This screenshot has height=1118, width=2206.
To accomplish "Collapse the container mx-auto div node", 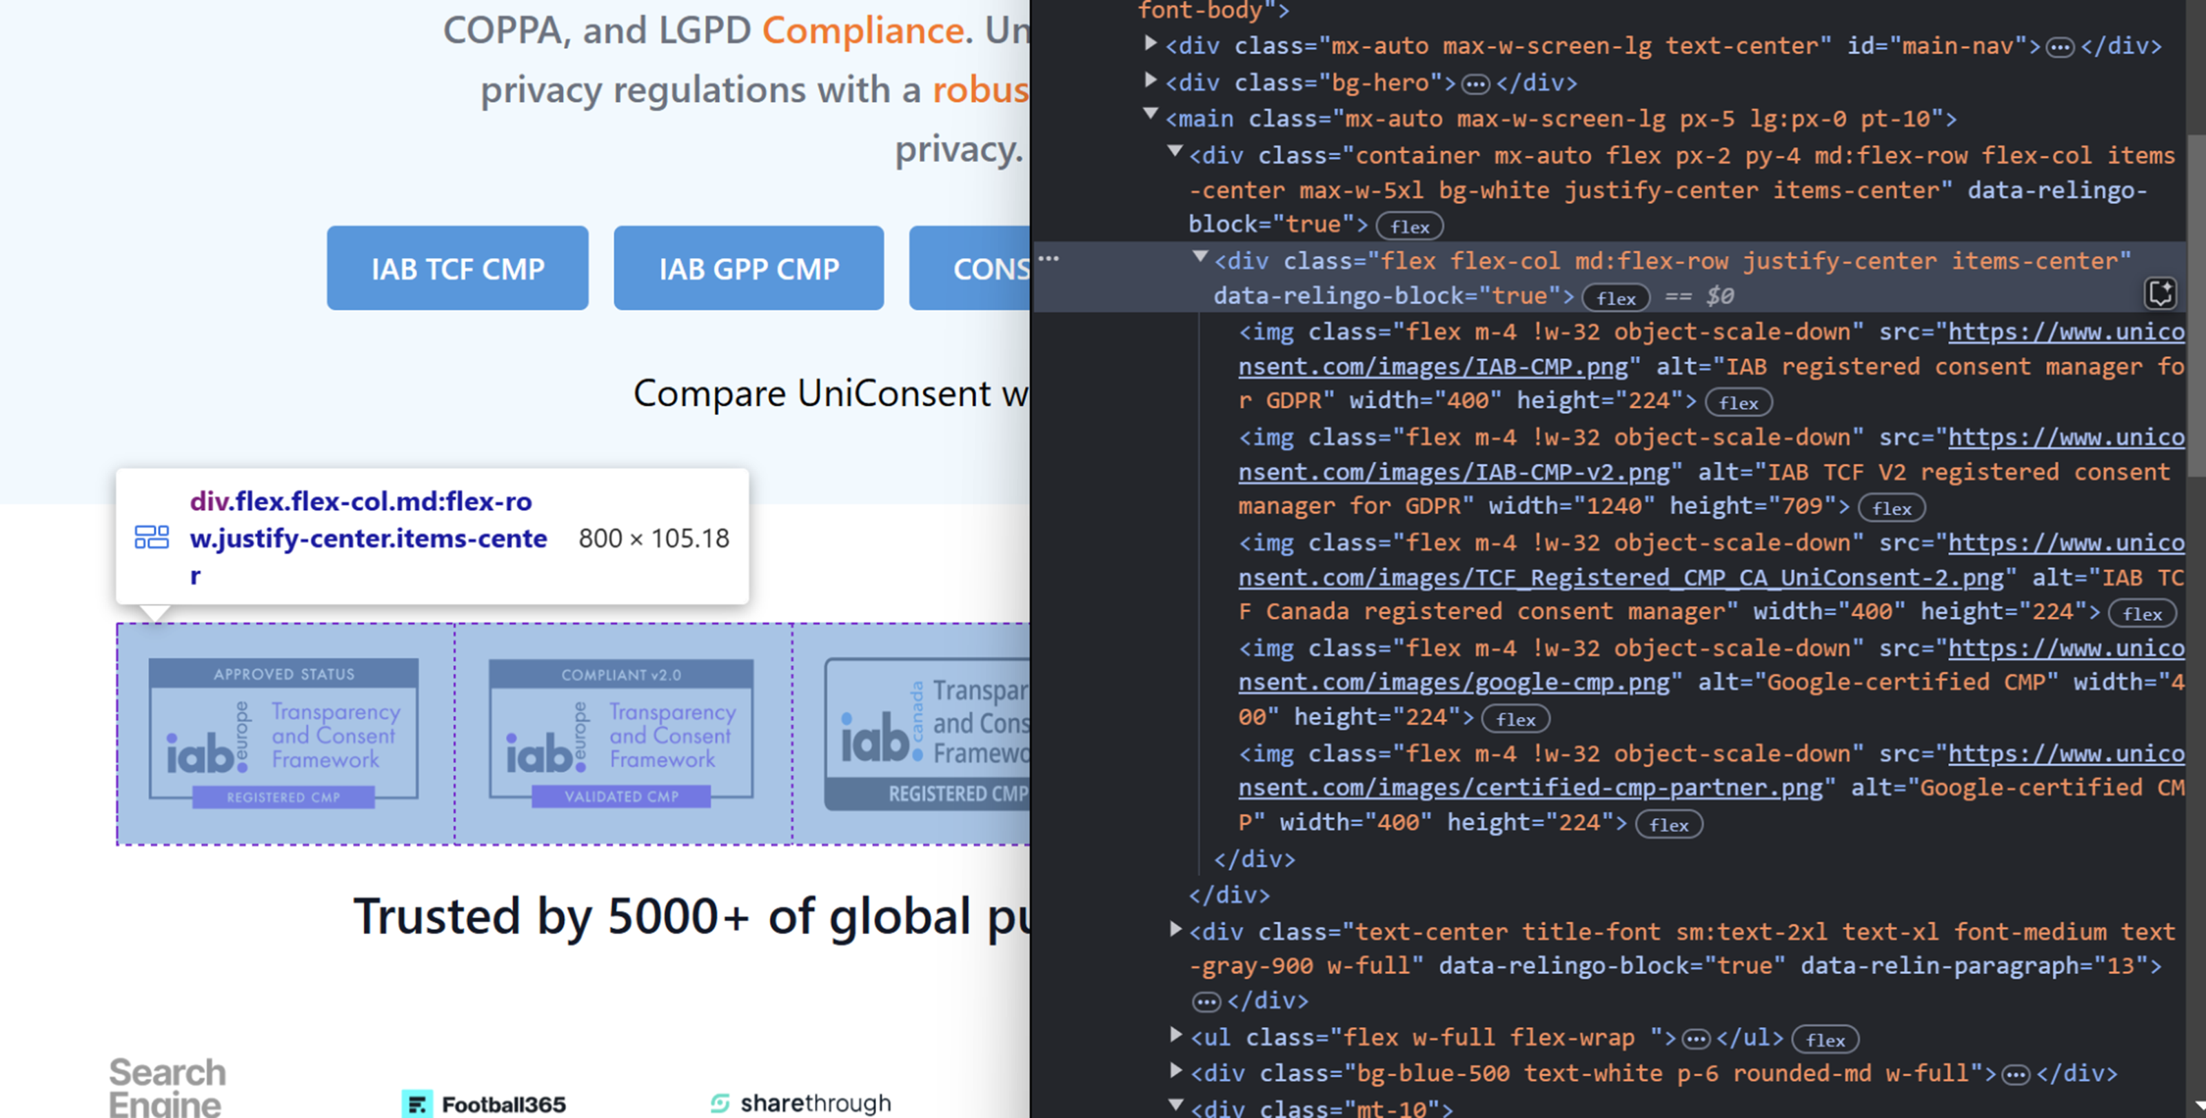I will pos(1176,152).
